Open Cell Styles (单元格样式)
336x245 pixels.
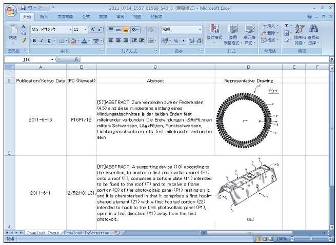pos(249,34)
